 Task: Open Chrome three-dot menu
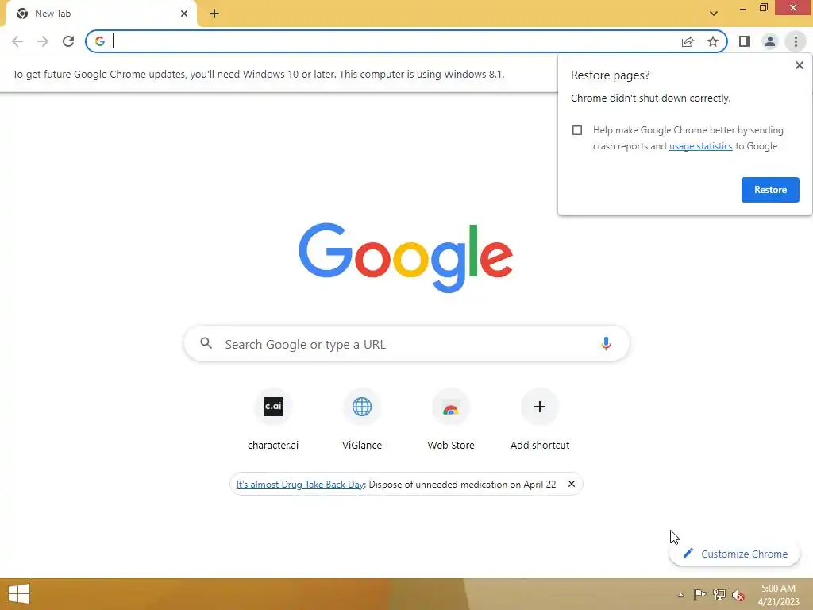coord(796,41)
